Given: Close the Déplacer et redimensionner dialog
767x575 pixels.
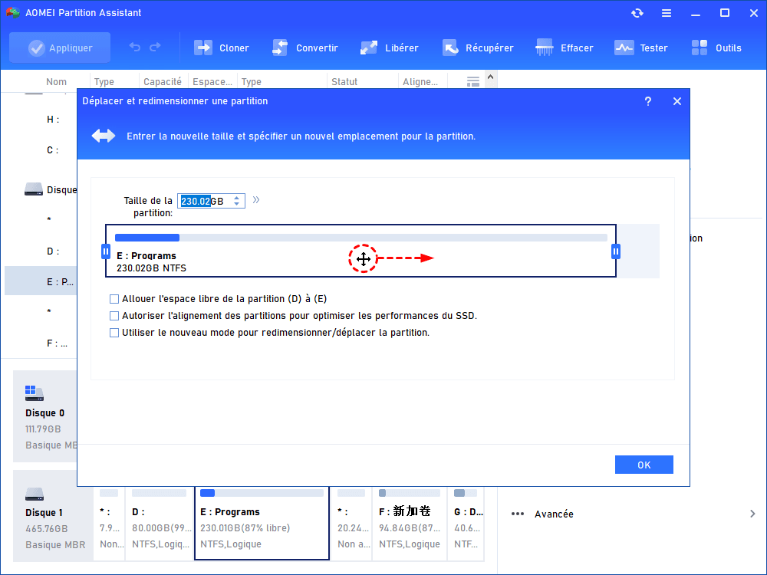Looking at the screenshot, I should click(677, 101).
